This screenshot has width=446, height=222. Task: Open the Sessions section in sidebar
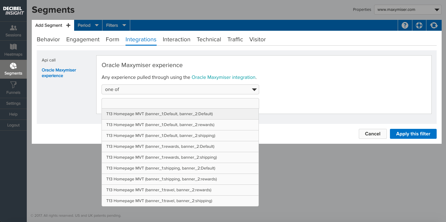pyautogui.click(x=13, y=31)
